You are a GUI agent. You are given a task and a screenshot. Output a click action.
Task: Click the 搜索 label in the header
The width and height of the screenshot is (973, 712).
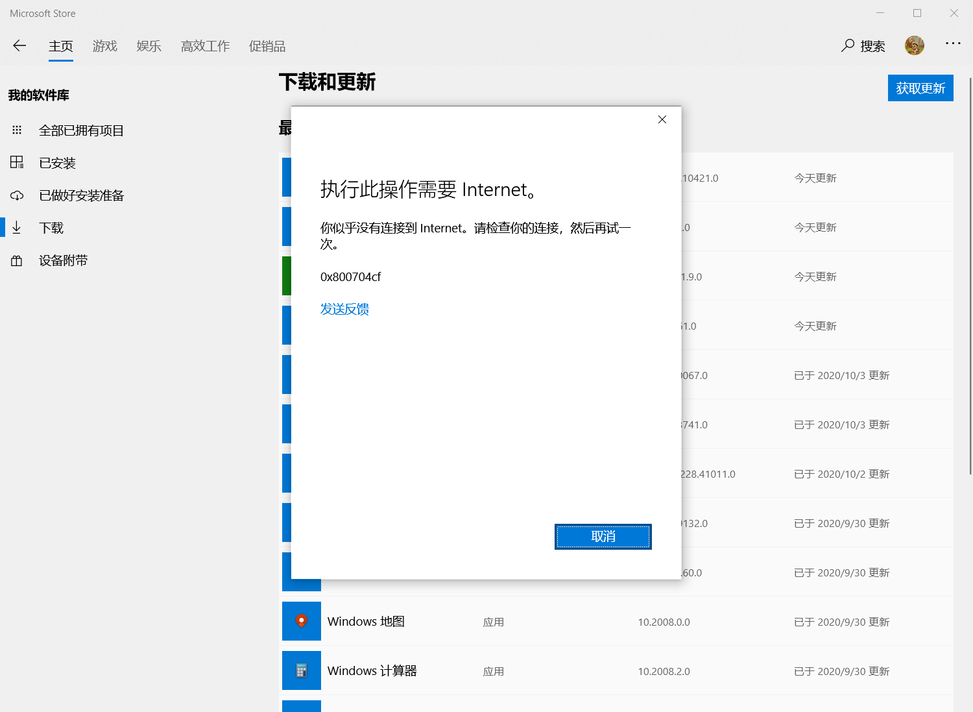872,46
